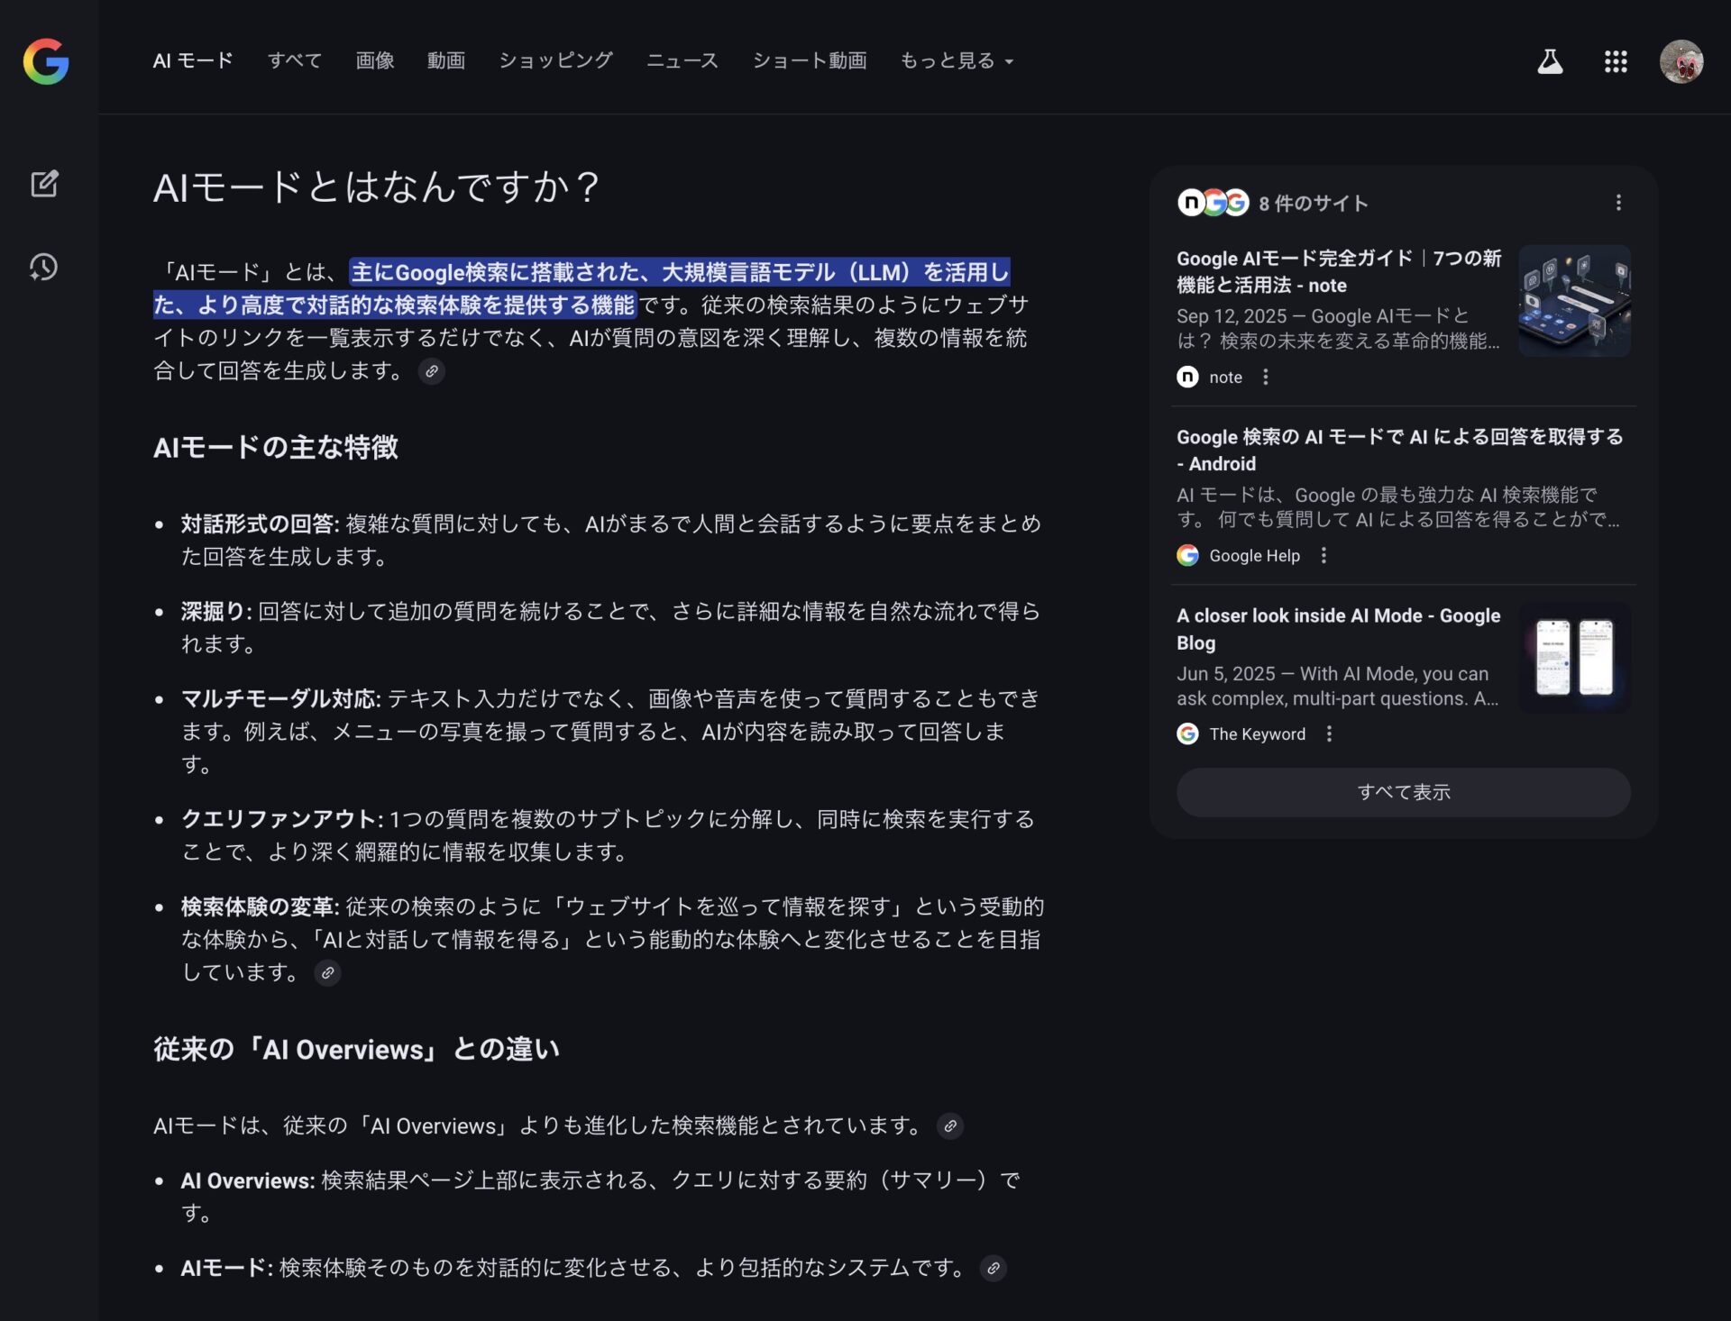Click the 検索体験の変革 bullet label
Viewport: 1731px width, 1321px height.
(x=260, y=906)
